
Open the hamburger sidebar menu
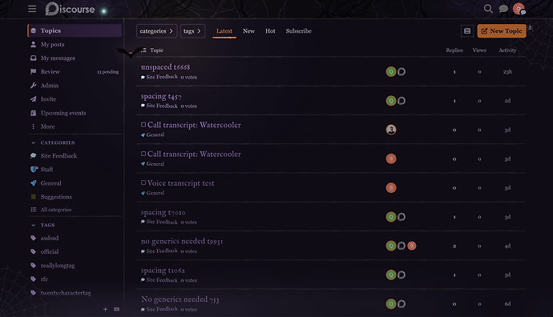coord(32,9)
